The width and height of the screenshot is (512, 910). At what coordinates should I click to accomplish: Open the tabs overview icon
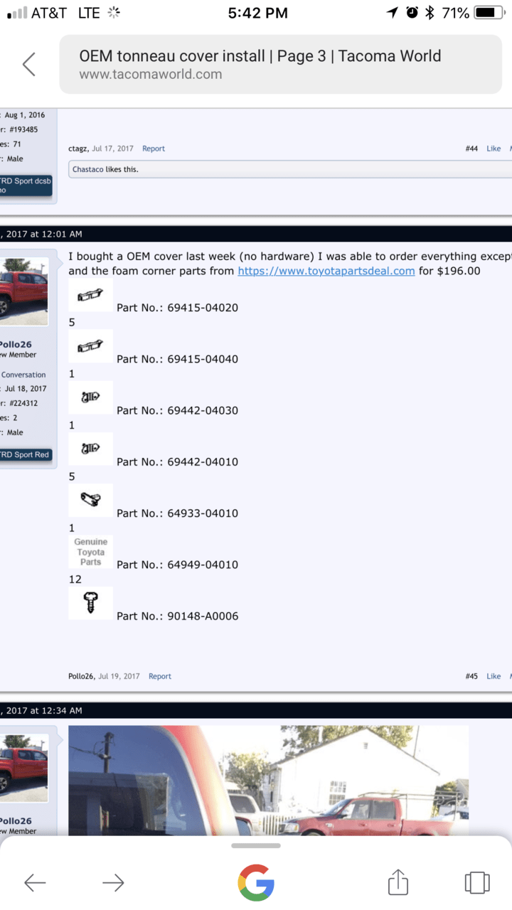[477, 882]
